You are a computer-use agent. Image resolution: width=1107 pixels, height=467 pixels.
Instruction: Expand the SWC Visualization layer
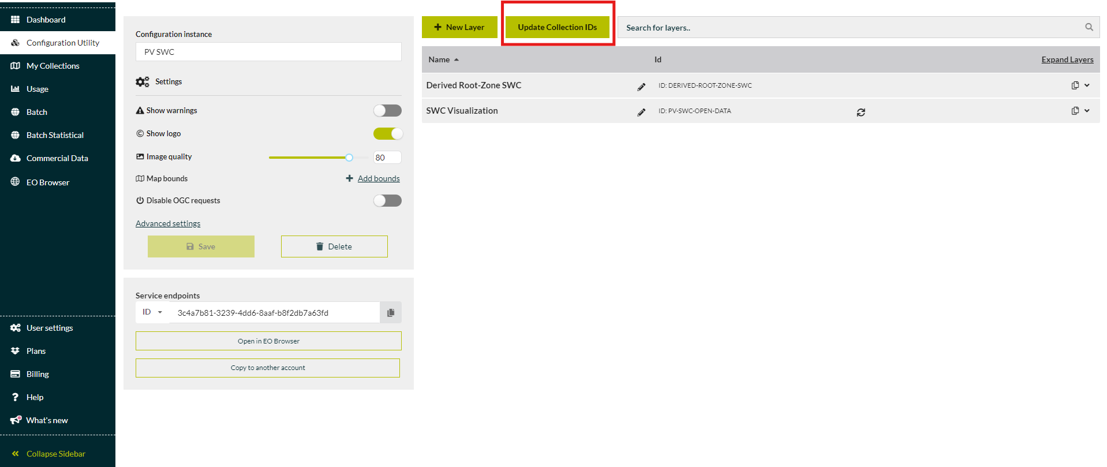point(1087,111)
